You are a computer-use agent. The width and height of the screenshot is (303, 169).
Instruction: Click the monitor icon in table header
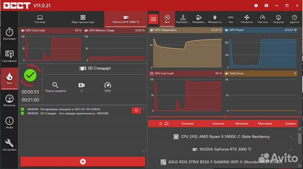coord(166,123)
